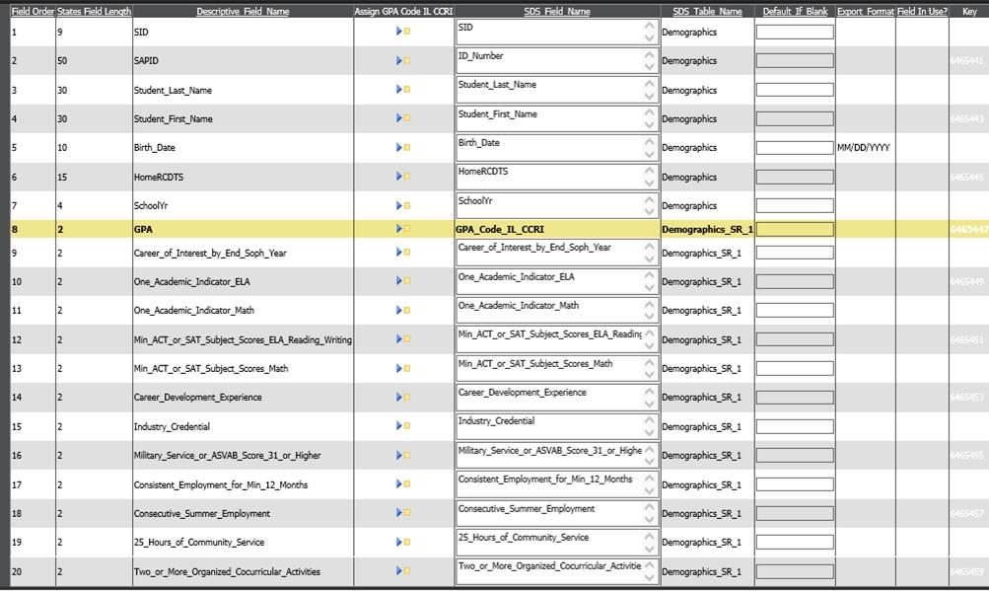Select the highlighted GPA_Code_IL_CCRI cell

pyautogui.click(x=556, y=229)
